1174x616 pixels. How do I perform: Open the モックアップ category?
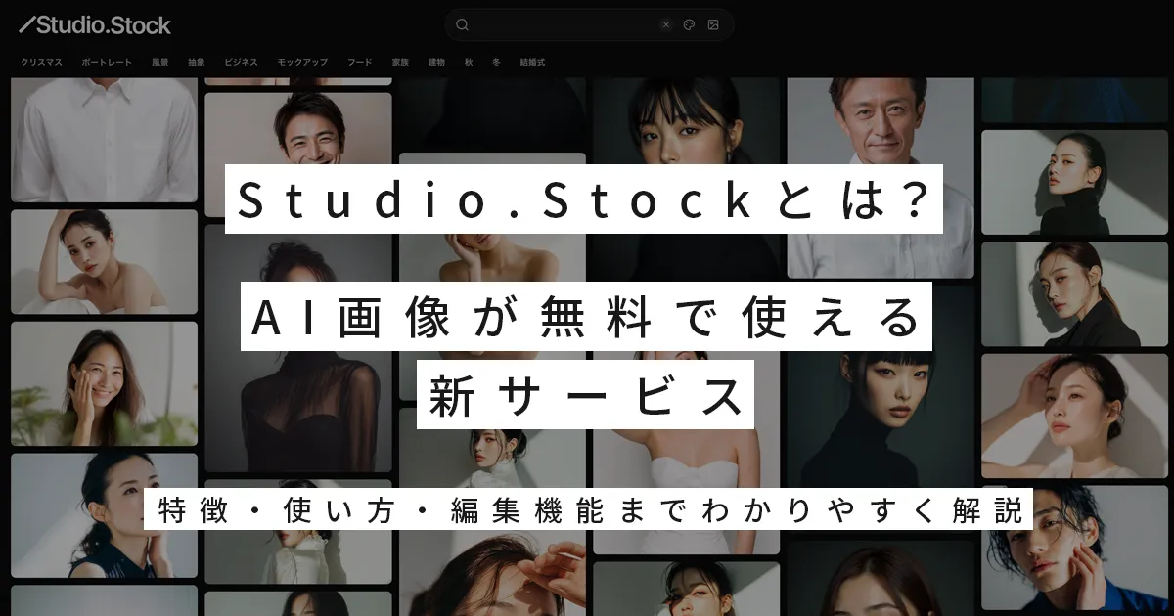303,61
